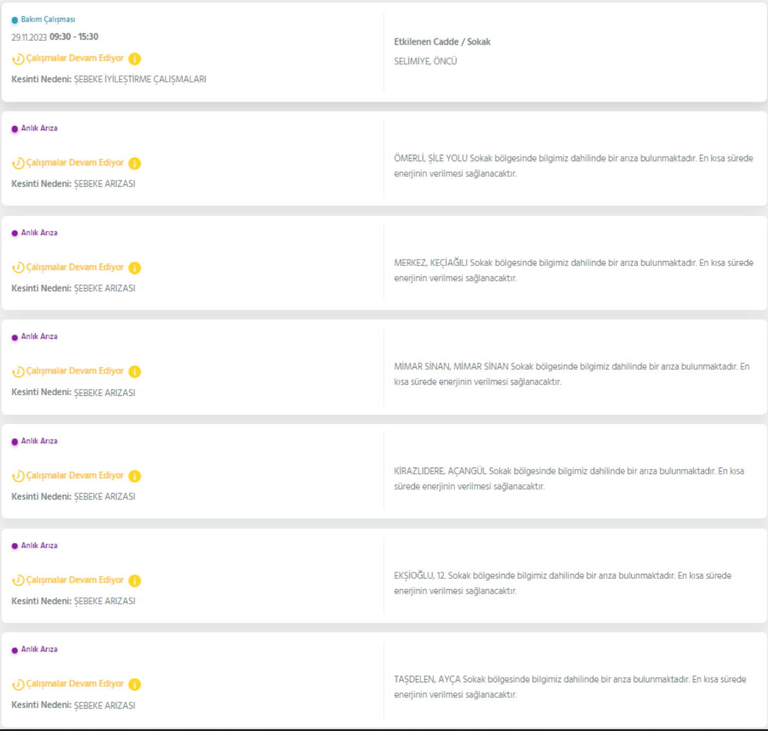
Task: Click the info icon in the MİMAR SİNAN card
Action: pyautogui.click(x=134, y=372)
